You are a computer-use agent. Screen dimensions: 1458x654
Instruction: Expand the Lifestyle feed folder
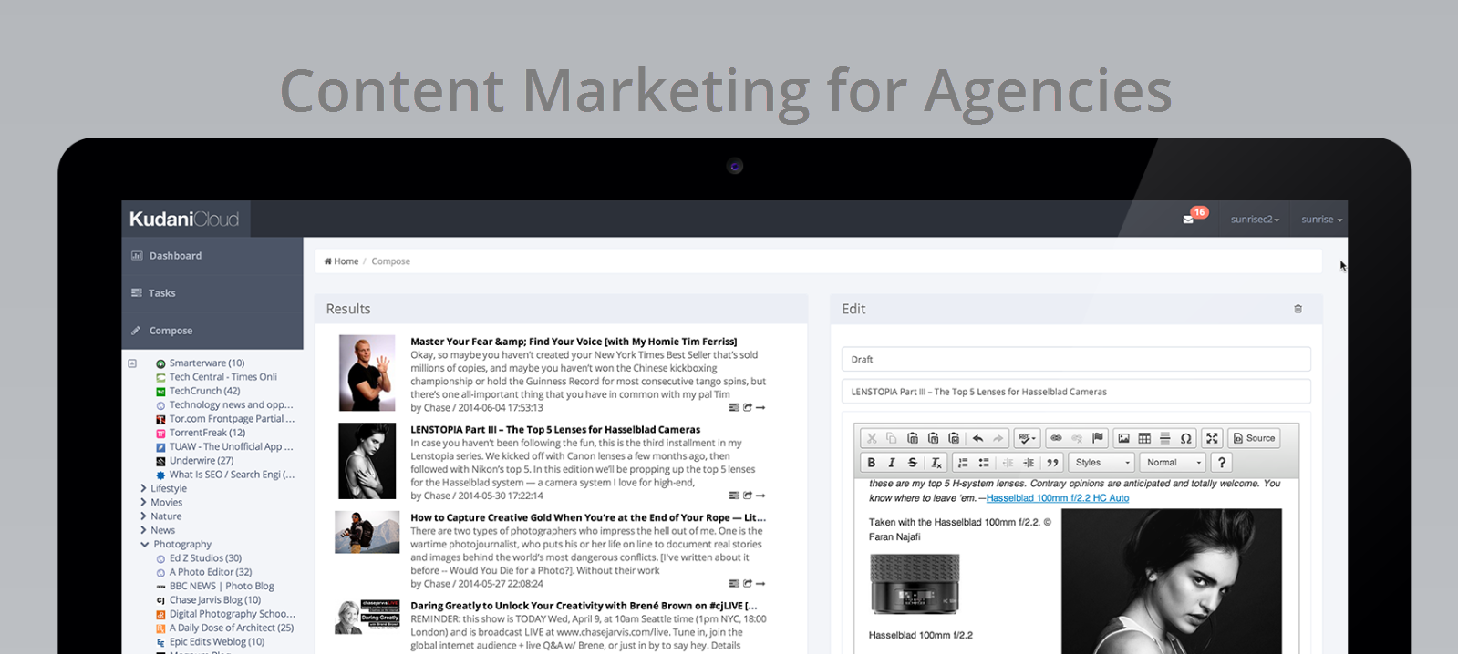click(143, 488)
